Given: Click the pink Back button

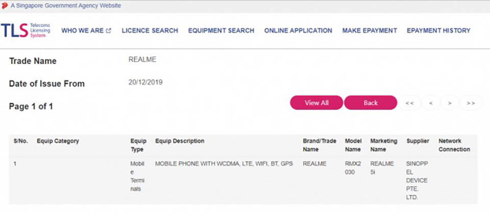Looking at the screenshot, I should [x=371, y=102].
